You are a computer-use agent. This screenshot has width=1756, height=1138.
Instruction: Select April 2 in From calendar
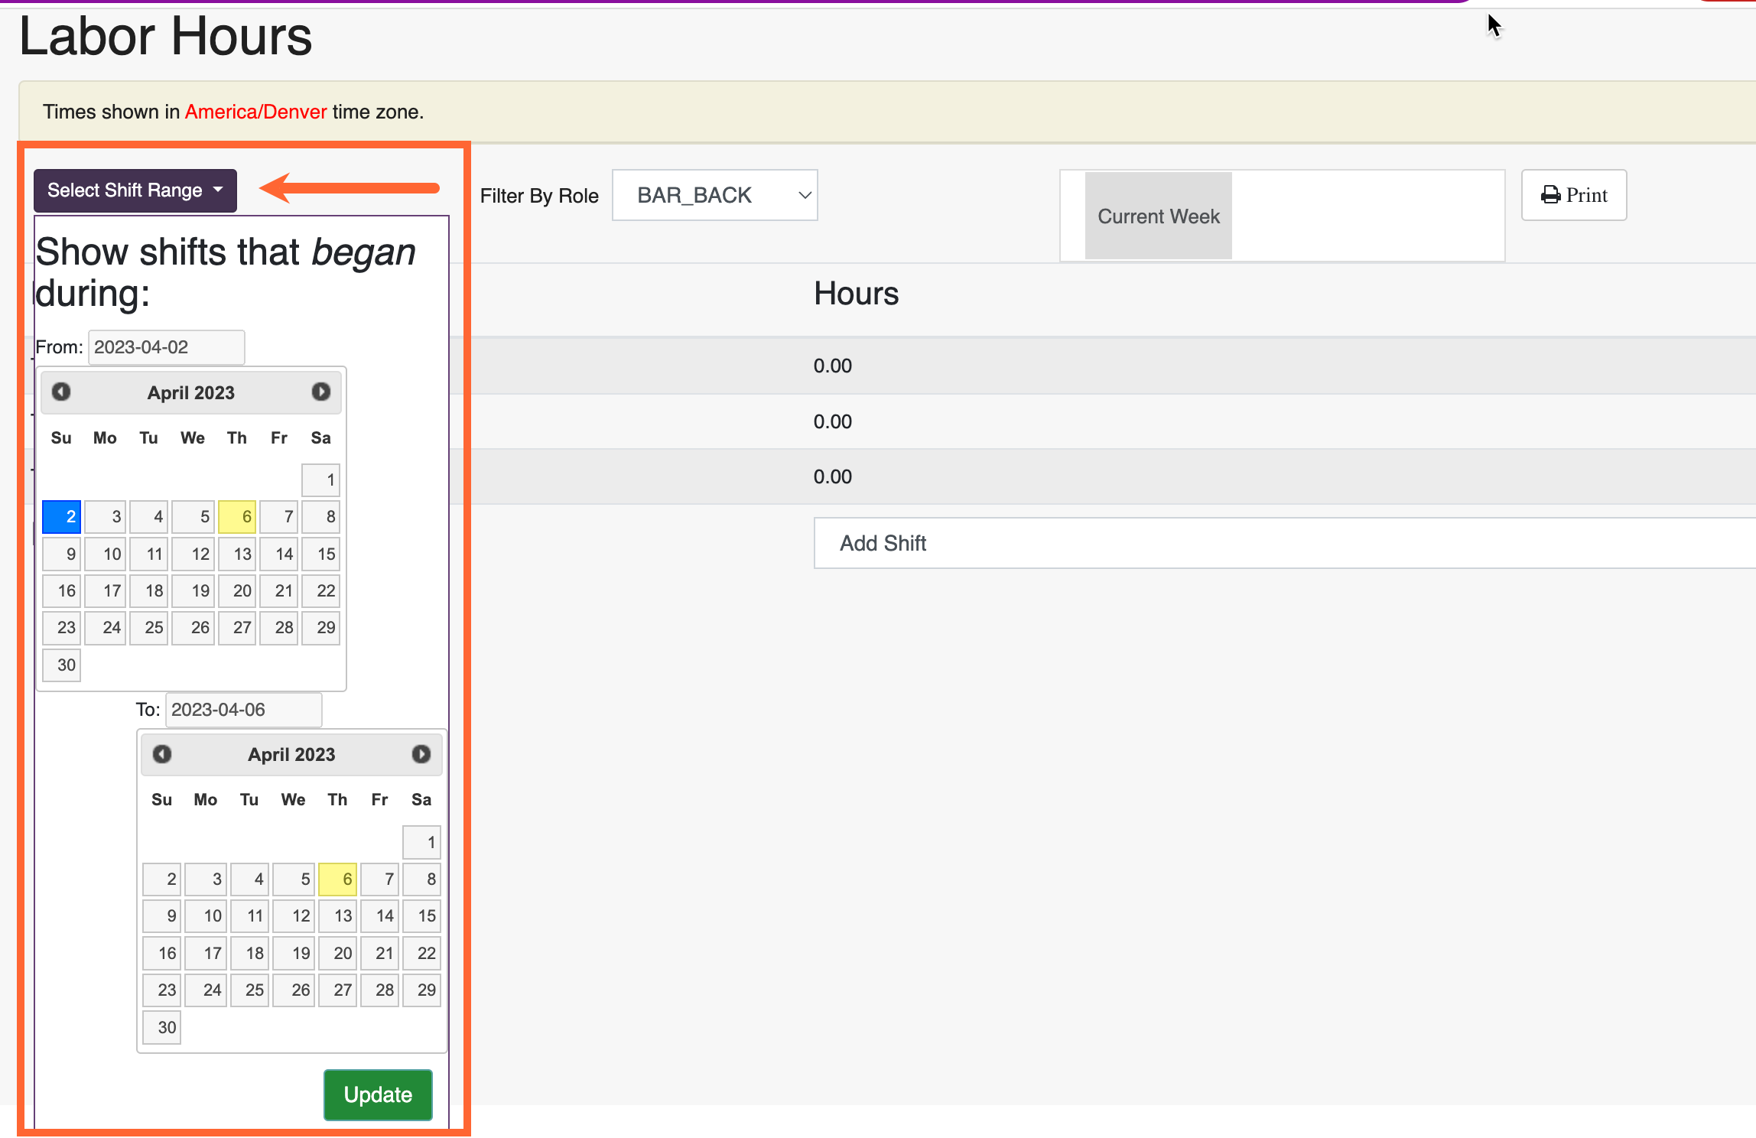(x=62, y=517)
